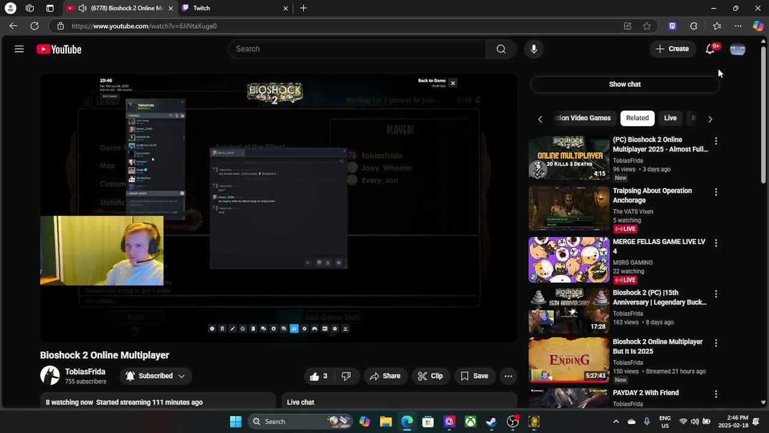Click the Clip button

tap(430, 376)
